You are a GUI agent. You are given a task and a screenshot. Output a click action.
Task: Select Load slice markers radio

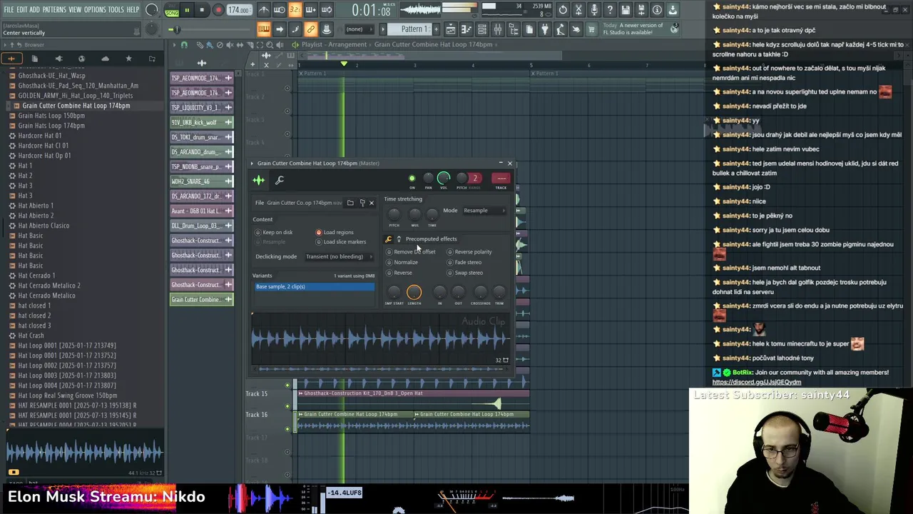(x=341, y=242)
